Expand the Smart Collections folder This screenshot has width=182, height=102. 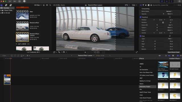pyautogui.click(x=1, y=10)
